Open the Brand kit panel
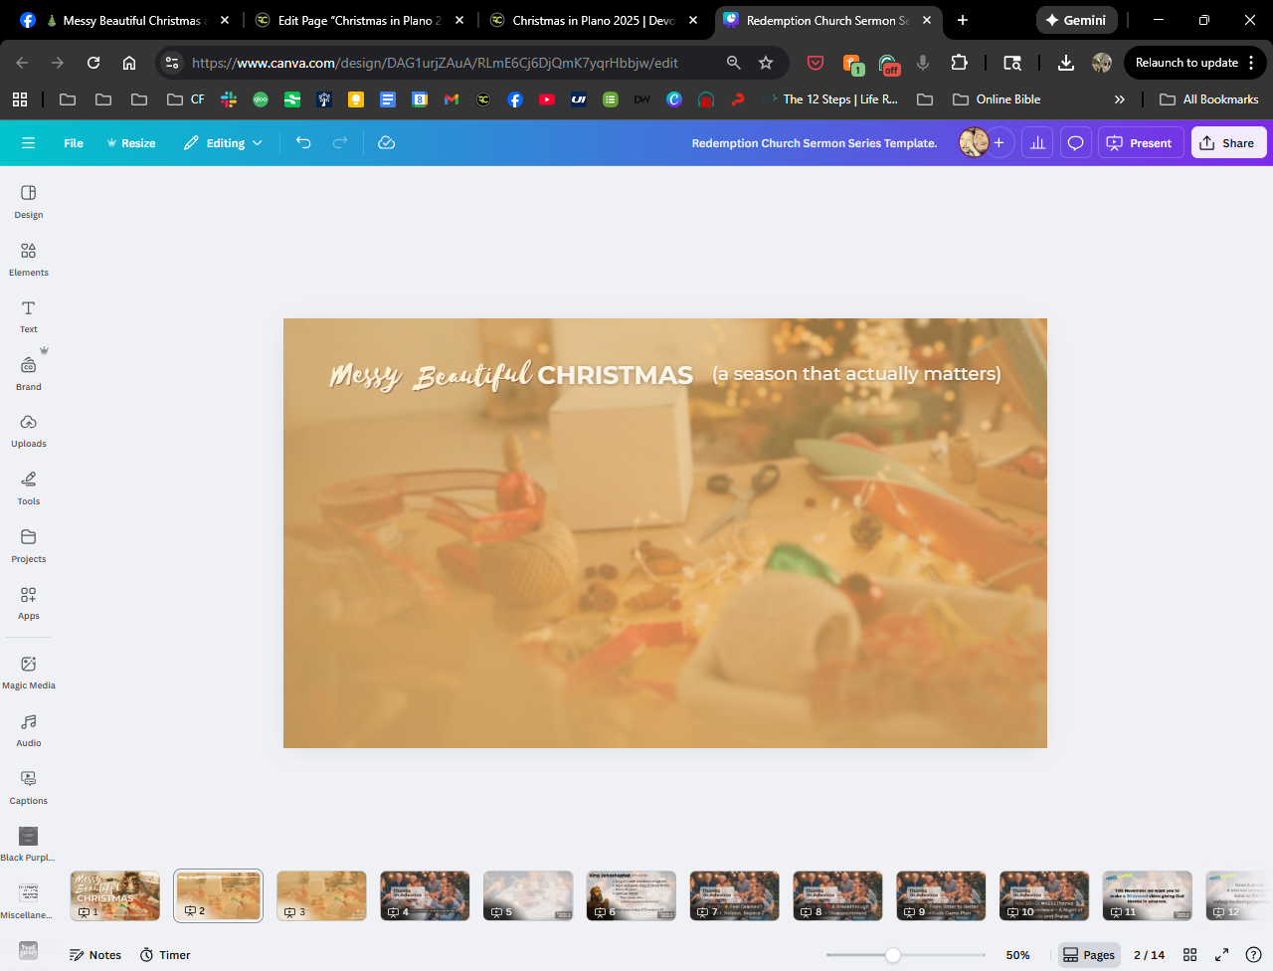1273x971 pixels. coord(28,373)
